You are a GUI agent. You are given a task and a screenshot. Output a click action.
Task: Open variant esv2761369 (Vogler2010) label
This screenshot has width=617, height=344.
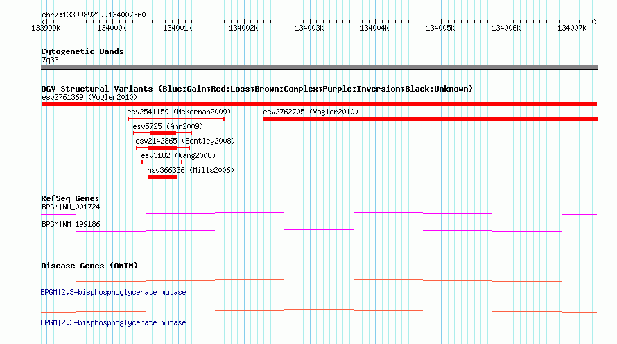click(x=89, y=97)
